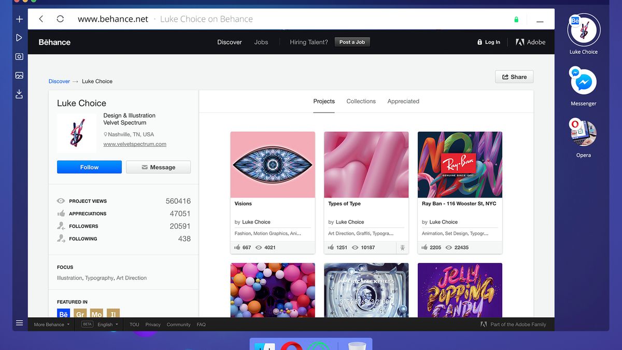Reload the page with the refresh icon
This screenshot has width=622, height=350.
pos(60,19)
